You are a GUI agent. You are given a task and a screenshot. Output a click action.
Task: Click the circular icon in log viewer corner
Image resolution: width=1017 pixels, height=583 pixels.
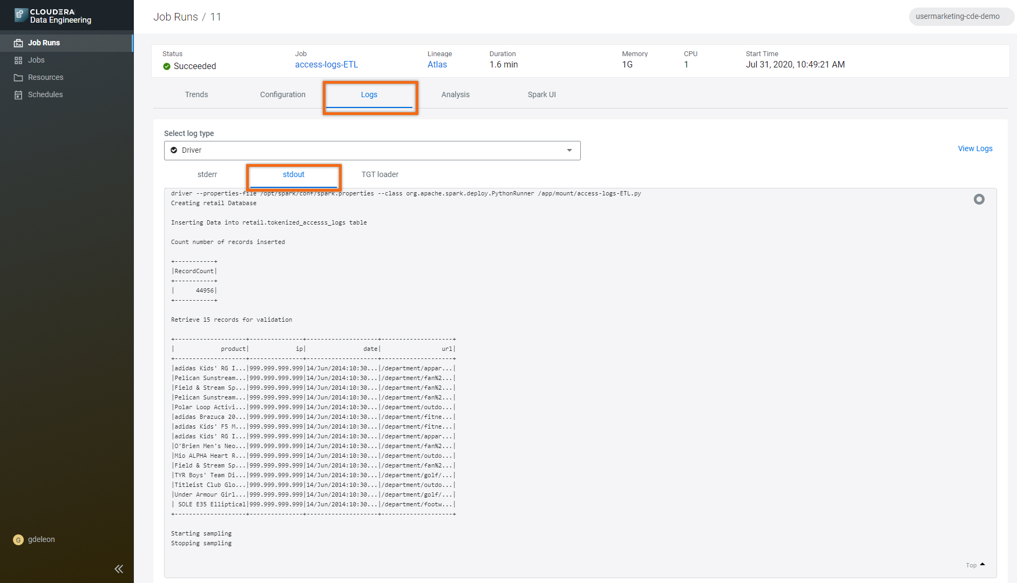pos(979,199)
